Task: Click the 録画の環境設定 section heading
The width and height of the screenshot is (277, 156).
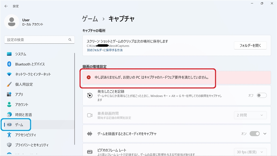Action: [94, 67]
